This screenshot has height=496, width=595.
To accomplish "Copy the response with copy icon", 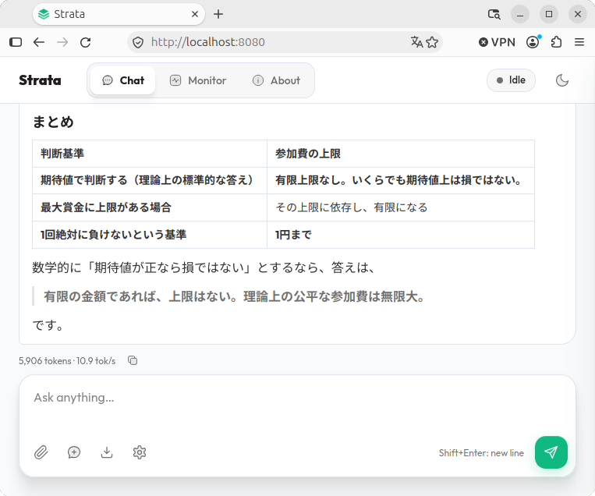I will coord(133,360).
